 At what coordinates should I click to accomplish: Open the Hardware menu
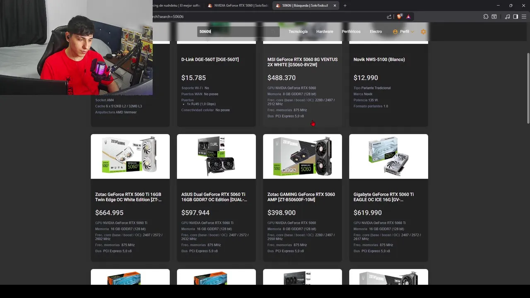[x=325, y=31]
